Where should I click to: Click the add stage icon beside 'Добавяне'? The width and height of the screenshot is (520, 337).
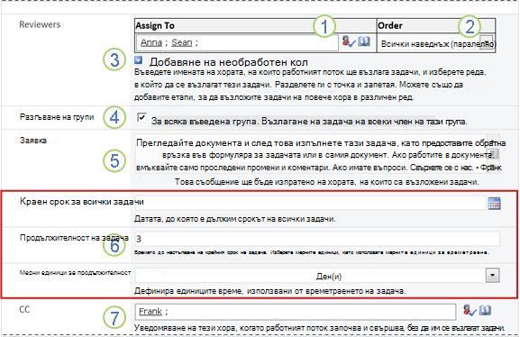tap(138, 60)
